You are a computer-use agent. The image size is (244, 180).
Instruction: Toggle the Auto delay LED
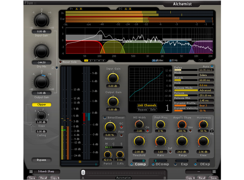point(212,66)
